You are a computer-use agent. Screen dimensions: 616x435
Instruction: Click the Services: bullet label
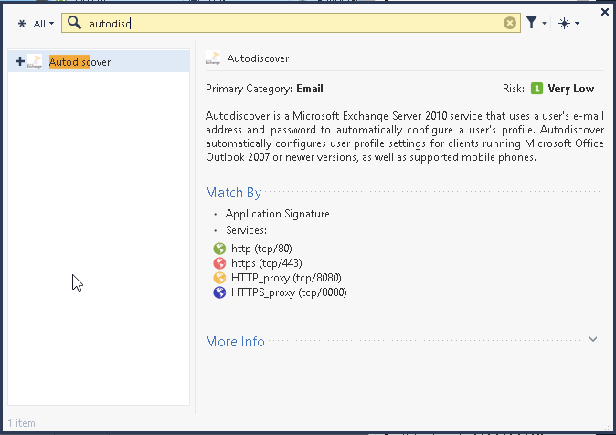(246, 230)
